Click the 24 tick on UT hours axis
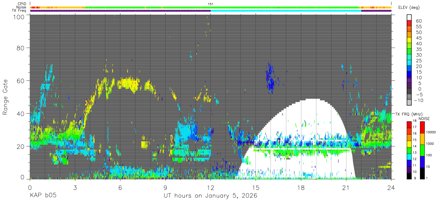 pos(391,187)
